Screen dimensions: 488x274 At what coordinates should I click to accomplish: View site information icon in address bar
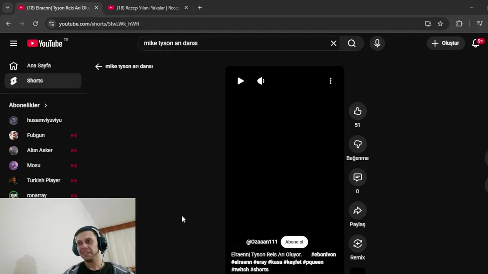(51, 24)
